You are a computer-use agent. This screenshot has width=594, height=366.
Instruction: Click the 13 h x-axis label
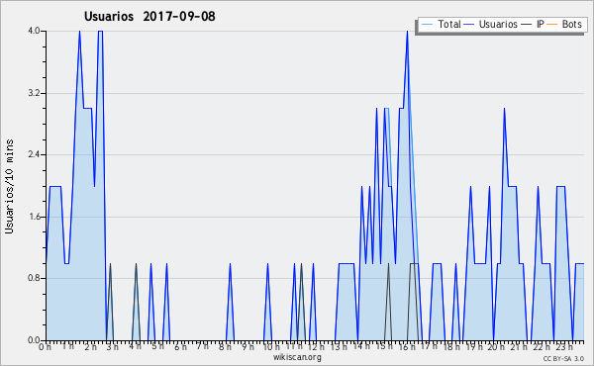point(339,347)
